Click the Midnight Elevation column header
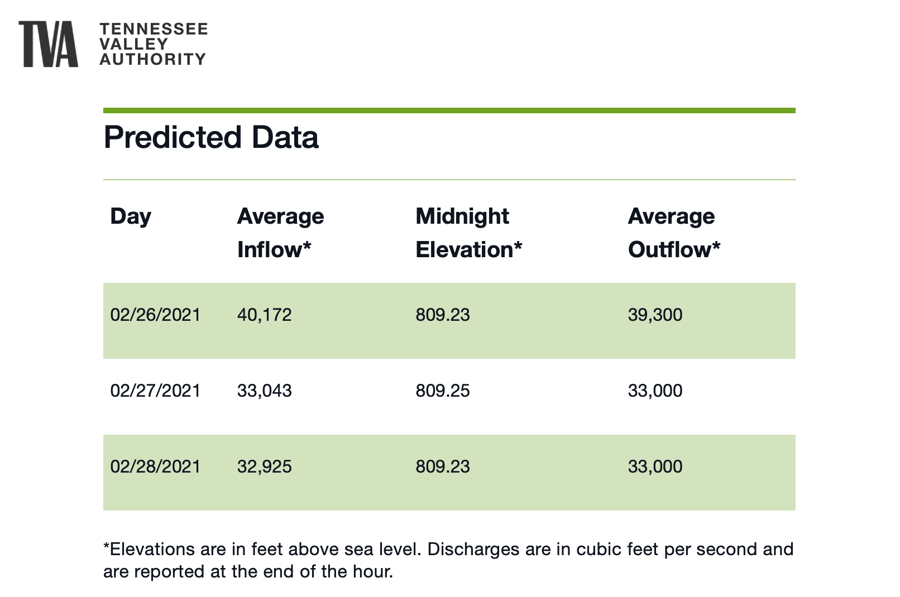Screen dimensions: 900x597 coord(468,233)
